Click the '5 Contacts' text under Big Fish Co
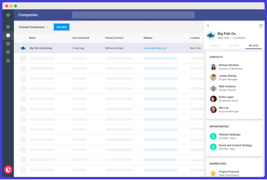The height and width of the screenshot is (180, 267). point(239,38)
